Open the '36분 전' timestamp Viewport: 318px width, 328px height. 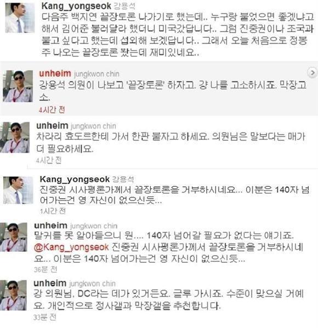[46, 269]
